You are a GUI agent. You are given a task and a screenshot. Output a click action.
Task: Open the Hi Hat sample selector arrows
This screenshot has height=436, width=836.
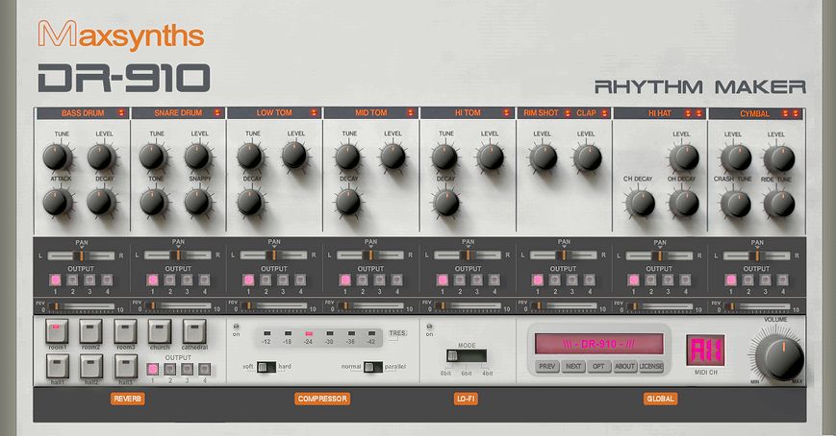click(699, 112)
